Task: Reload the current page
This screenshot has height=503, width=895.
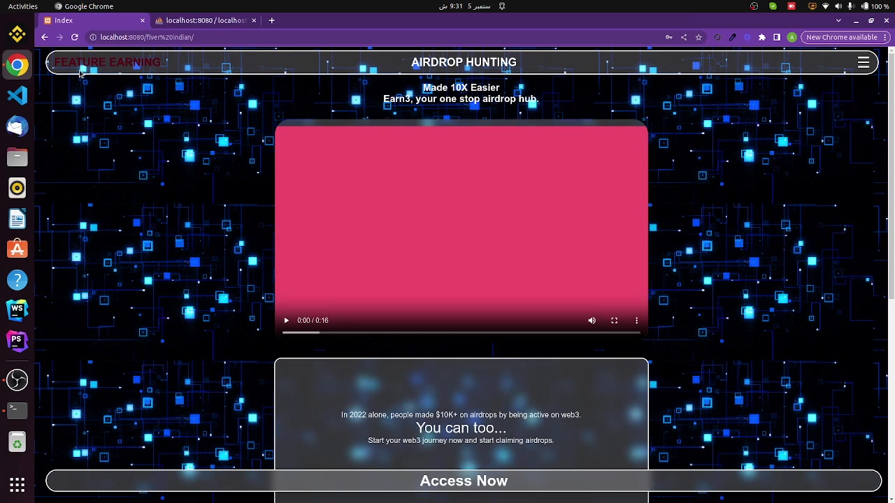Action: pyautogui.click(x=74, y=37)
